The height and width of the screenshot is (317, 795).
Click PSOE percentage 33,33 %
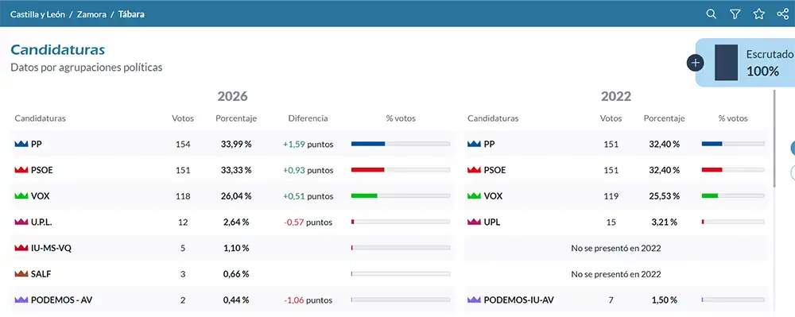pos(236,170)
